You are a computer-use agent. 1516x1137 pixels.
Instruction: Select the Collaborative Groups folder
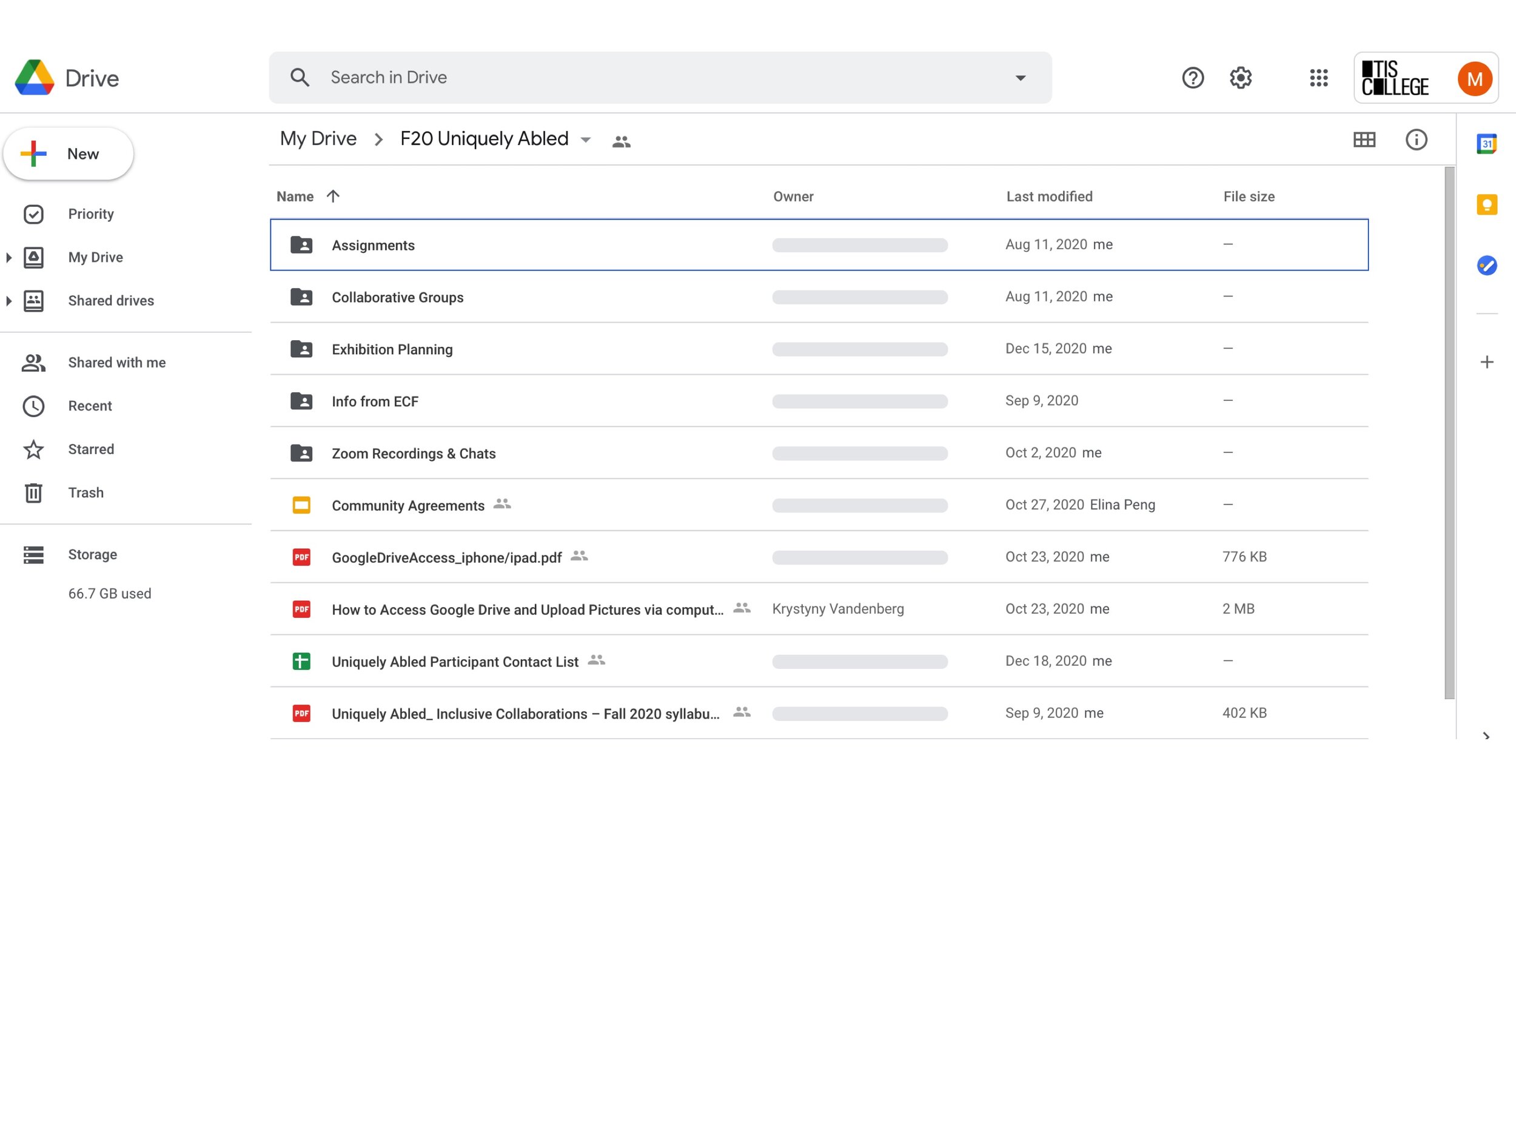819,297
